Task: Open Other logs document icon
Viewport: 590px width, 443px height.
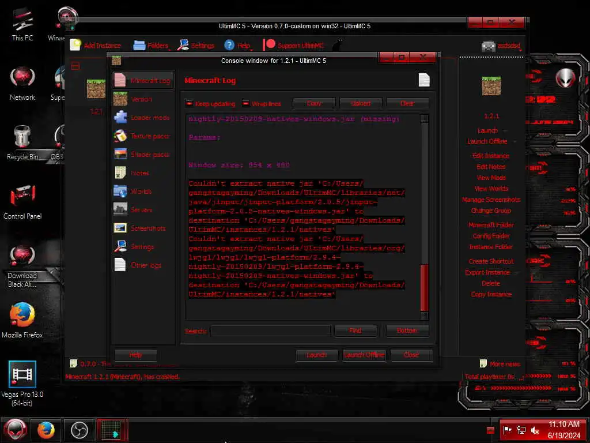Action: (x=120, y=265)
